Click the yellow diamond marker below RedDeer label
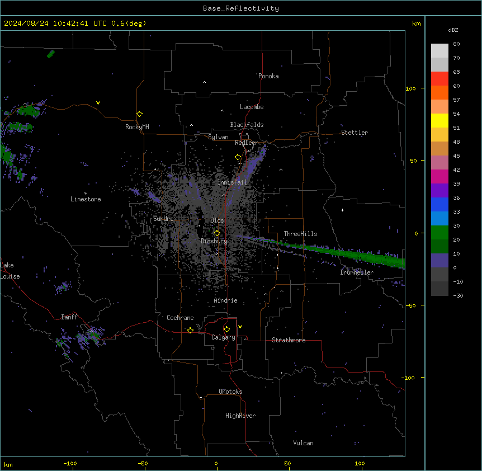This screenshot has height=471, width=482. 238,157
